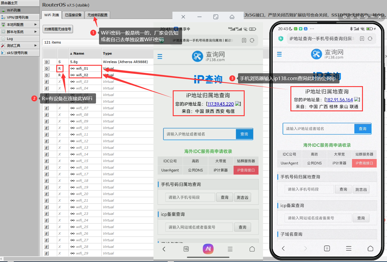The width and height of the screenshot is (387, 262).
Task: Switch to the 已连接设备 tab
Action: (73, 15)
